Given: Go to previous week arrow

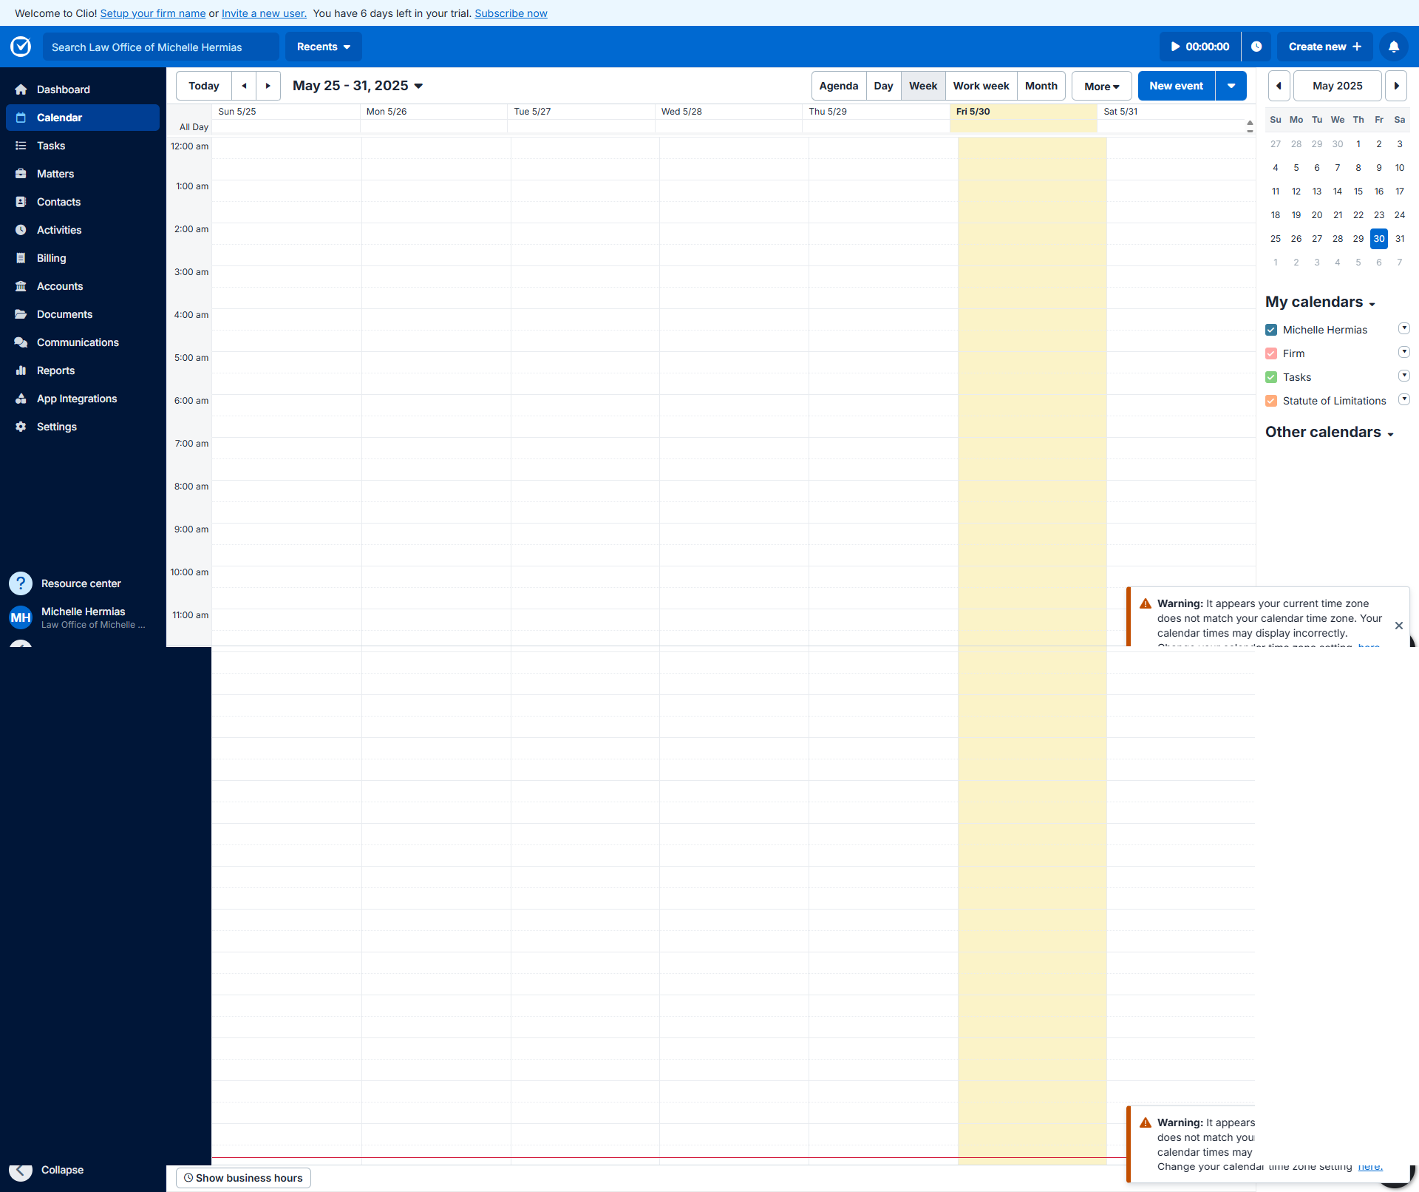Looking at the screenshot, I should [244, 86].
